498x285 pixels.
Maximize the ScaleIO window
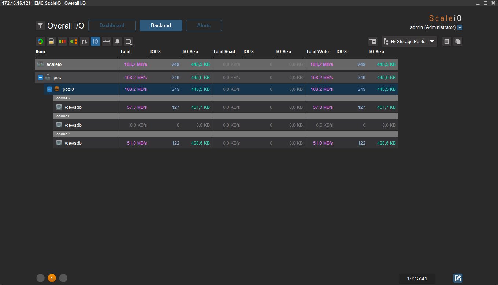tap(486, 3)
